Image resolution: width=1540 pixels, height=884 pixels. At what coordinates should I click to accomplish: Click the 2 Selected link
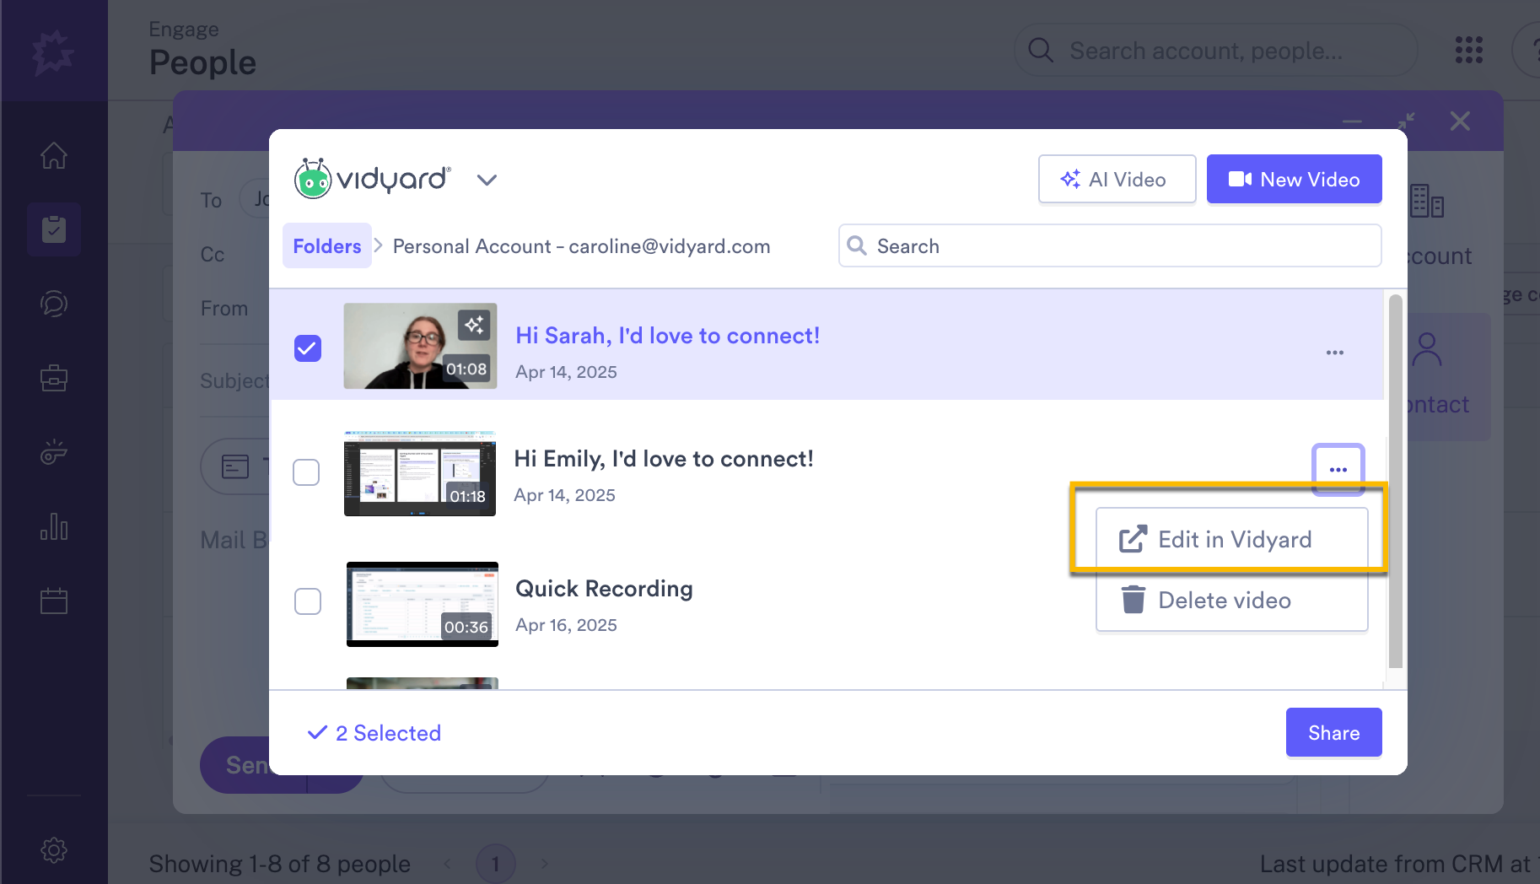[x=374, y=733]
